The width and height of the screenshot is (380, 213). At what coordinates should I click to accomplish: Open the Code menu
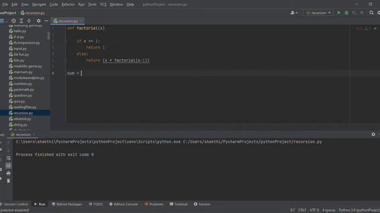pos(53,4)
